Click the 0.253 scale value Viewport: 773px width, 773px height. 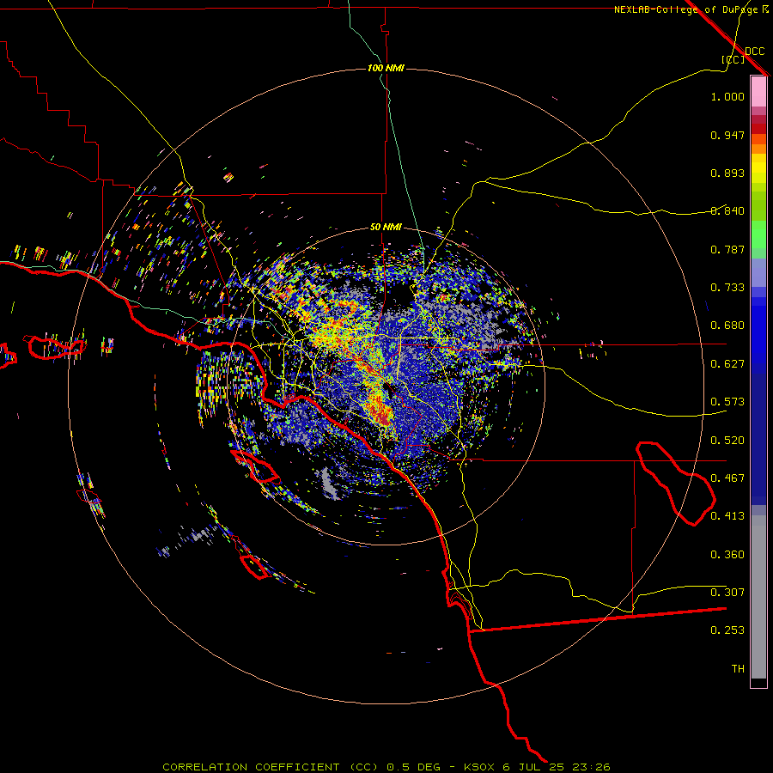click(727, 630)
